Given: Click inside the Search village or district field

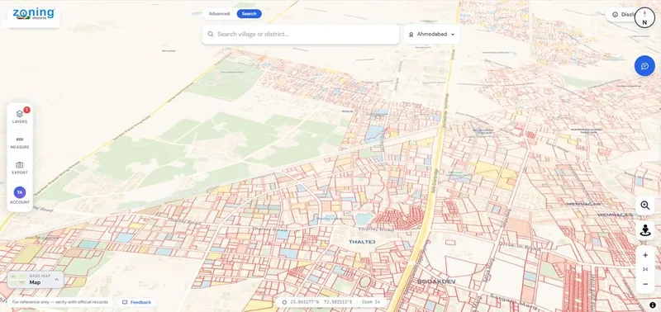Looking at the screenshot, I should click(x=301, y=34).
